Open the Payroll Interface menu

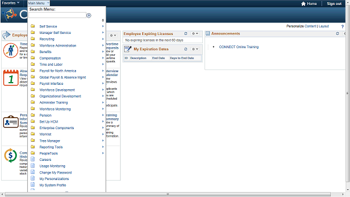pos(51,84)
